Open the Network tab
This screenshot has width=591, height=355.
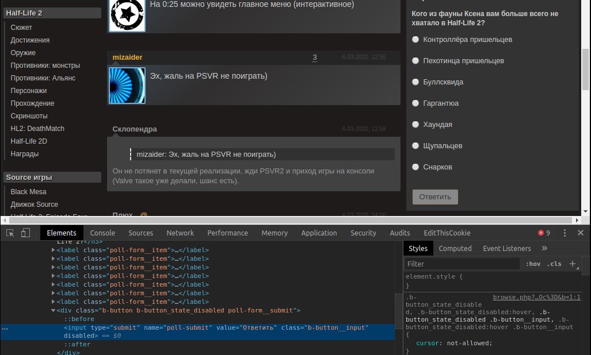[180, 233]
